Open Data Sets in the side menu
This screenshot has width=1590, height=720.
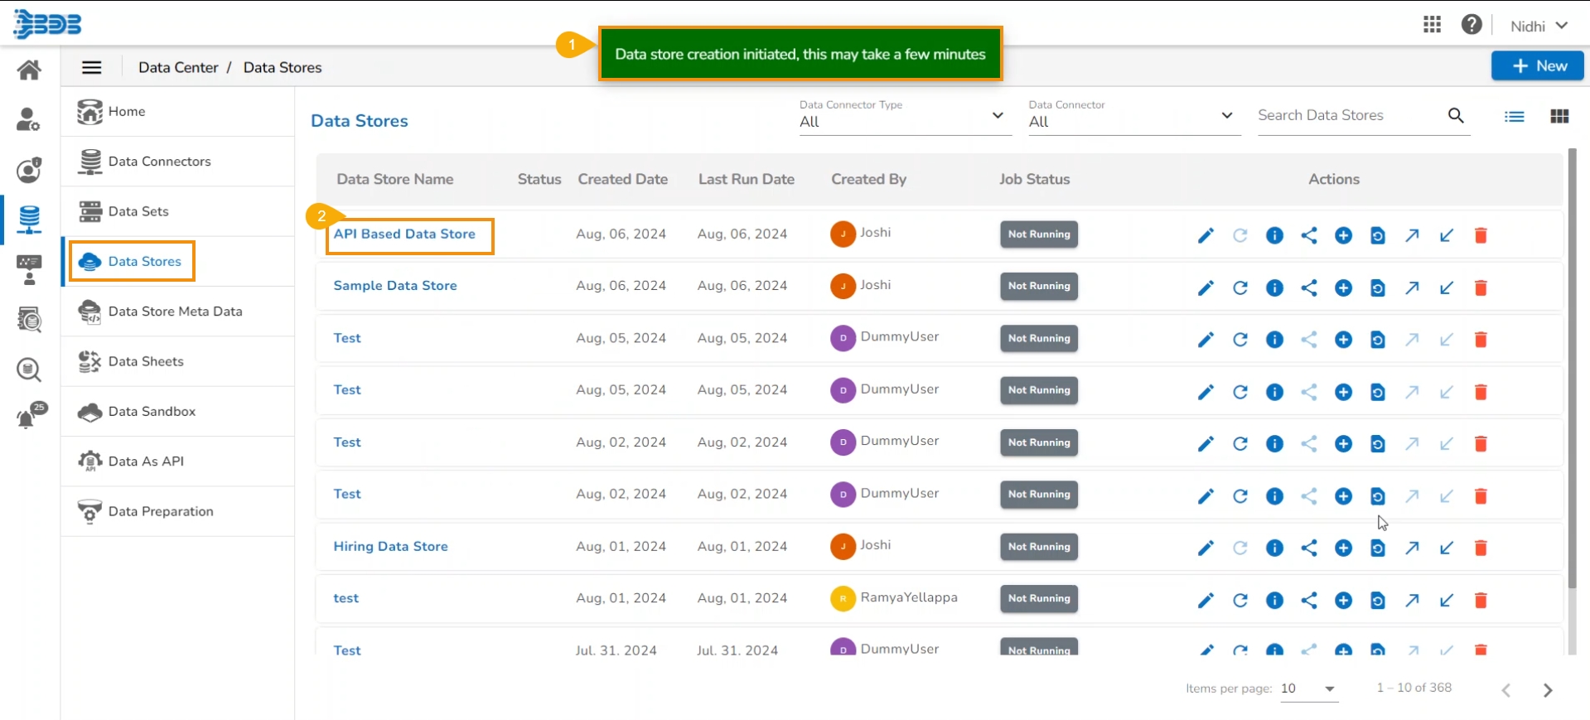138,211
